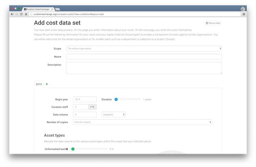The width and height of the screenshot is (256, 167).
Task: Open the Gigabytes unit dropdown
Action: 113,115
